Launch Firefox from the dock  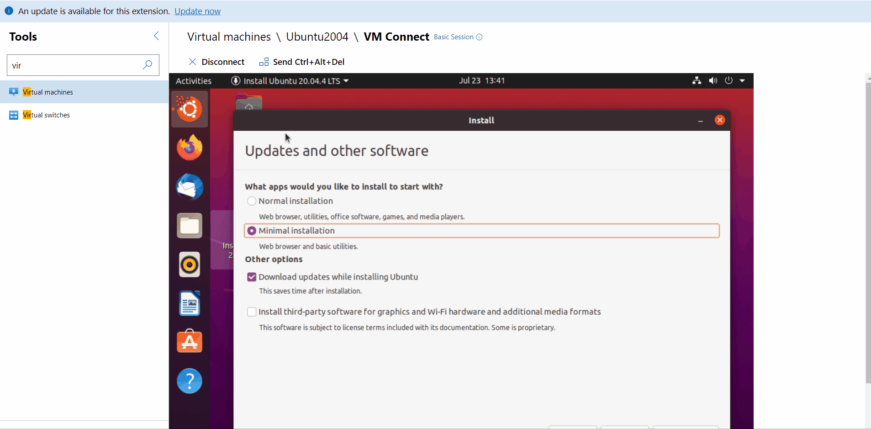point(190,148)
